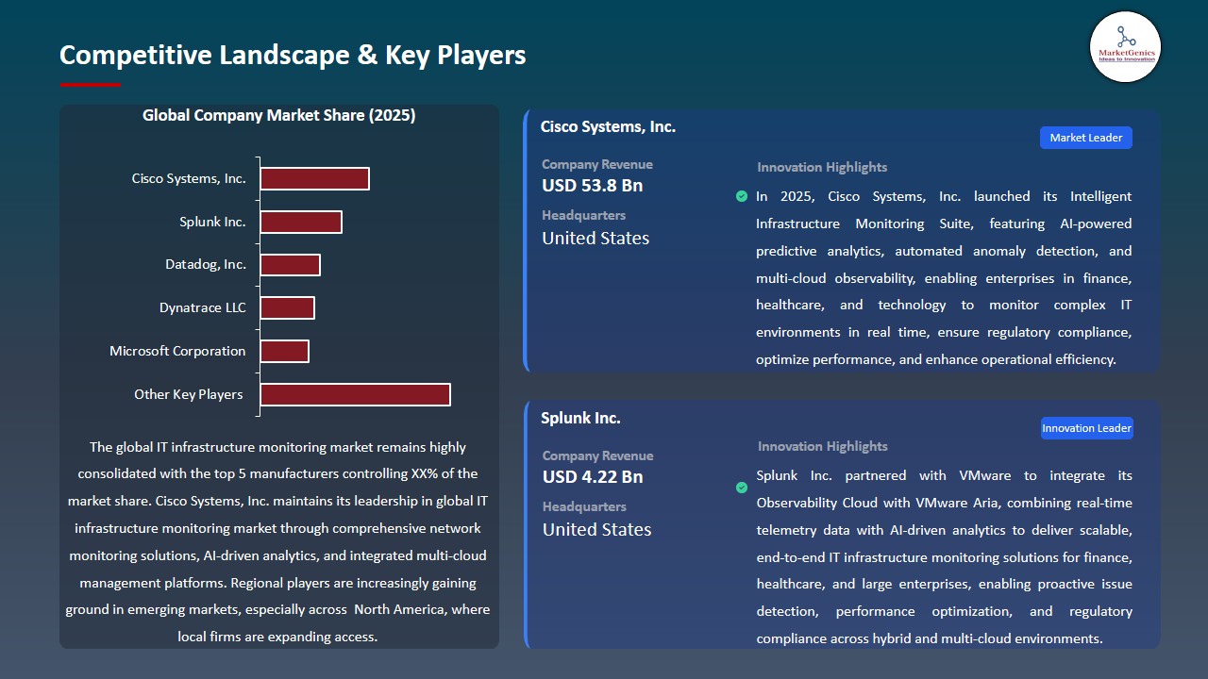Click the red underline beneath the slide title

(x=90, y=83)
